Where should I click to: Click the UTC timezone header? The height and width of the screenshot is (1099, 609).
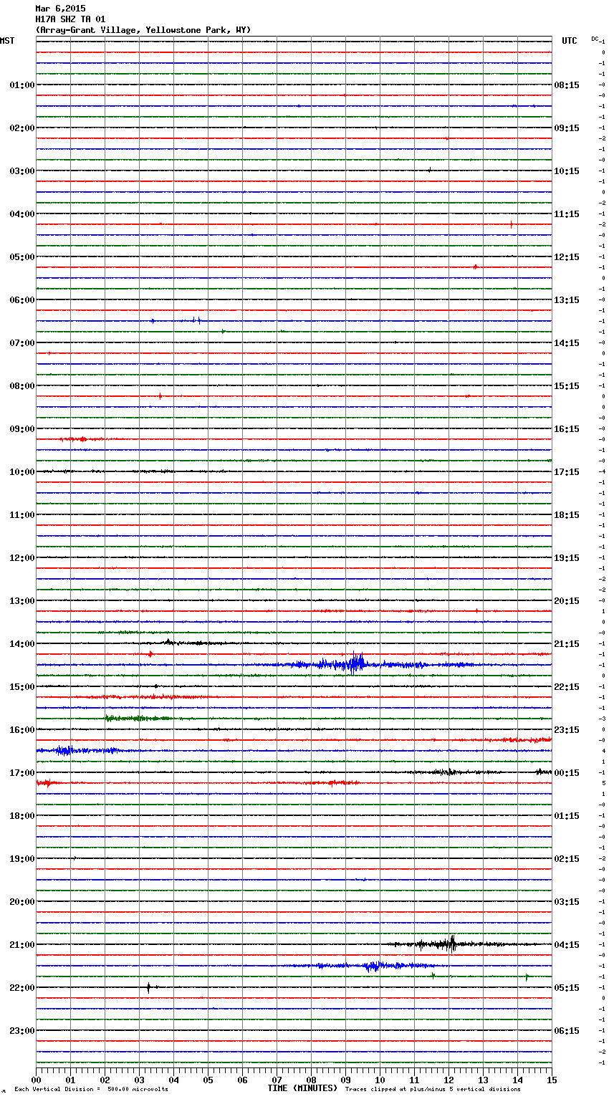pyautogui.click(x=569, y=41)
